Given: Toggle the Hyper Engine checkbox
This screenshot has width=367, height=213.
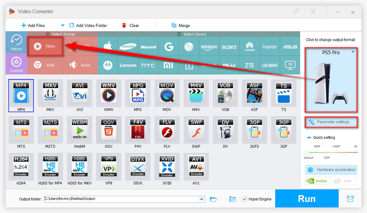Looking at the screenshot, I should tap(244, 199).
